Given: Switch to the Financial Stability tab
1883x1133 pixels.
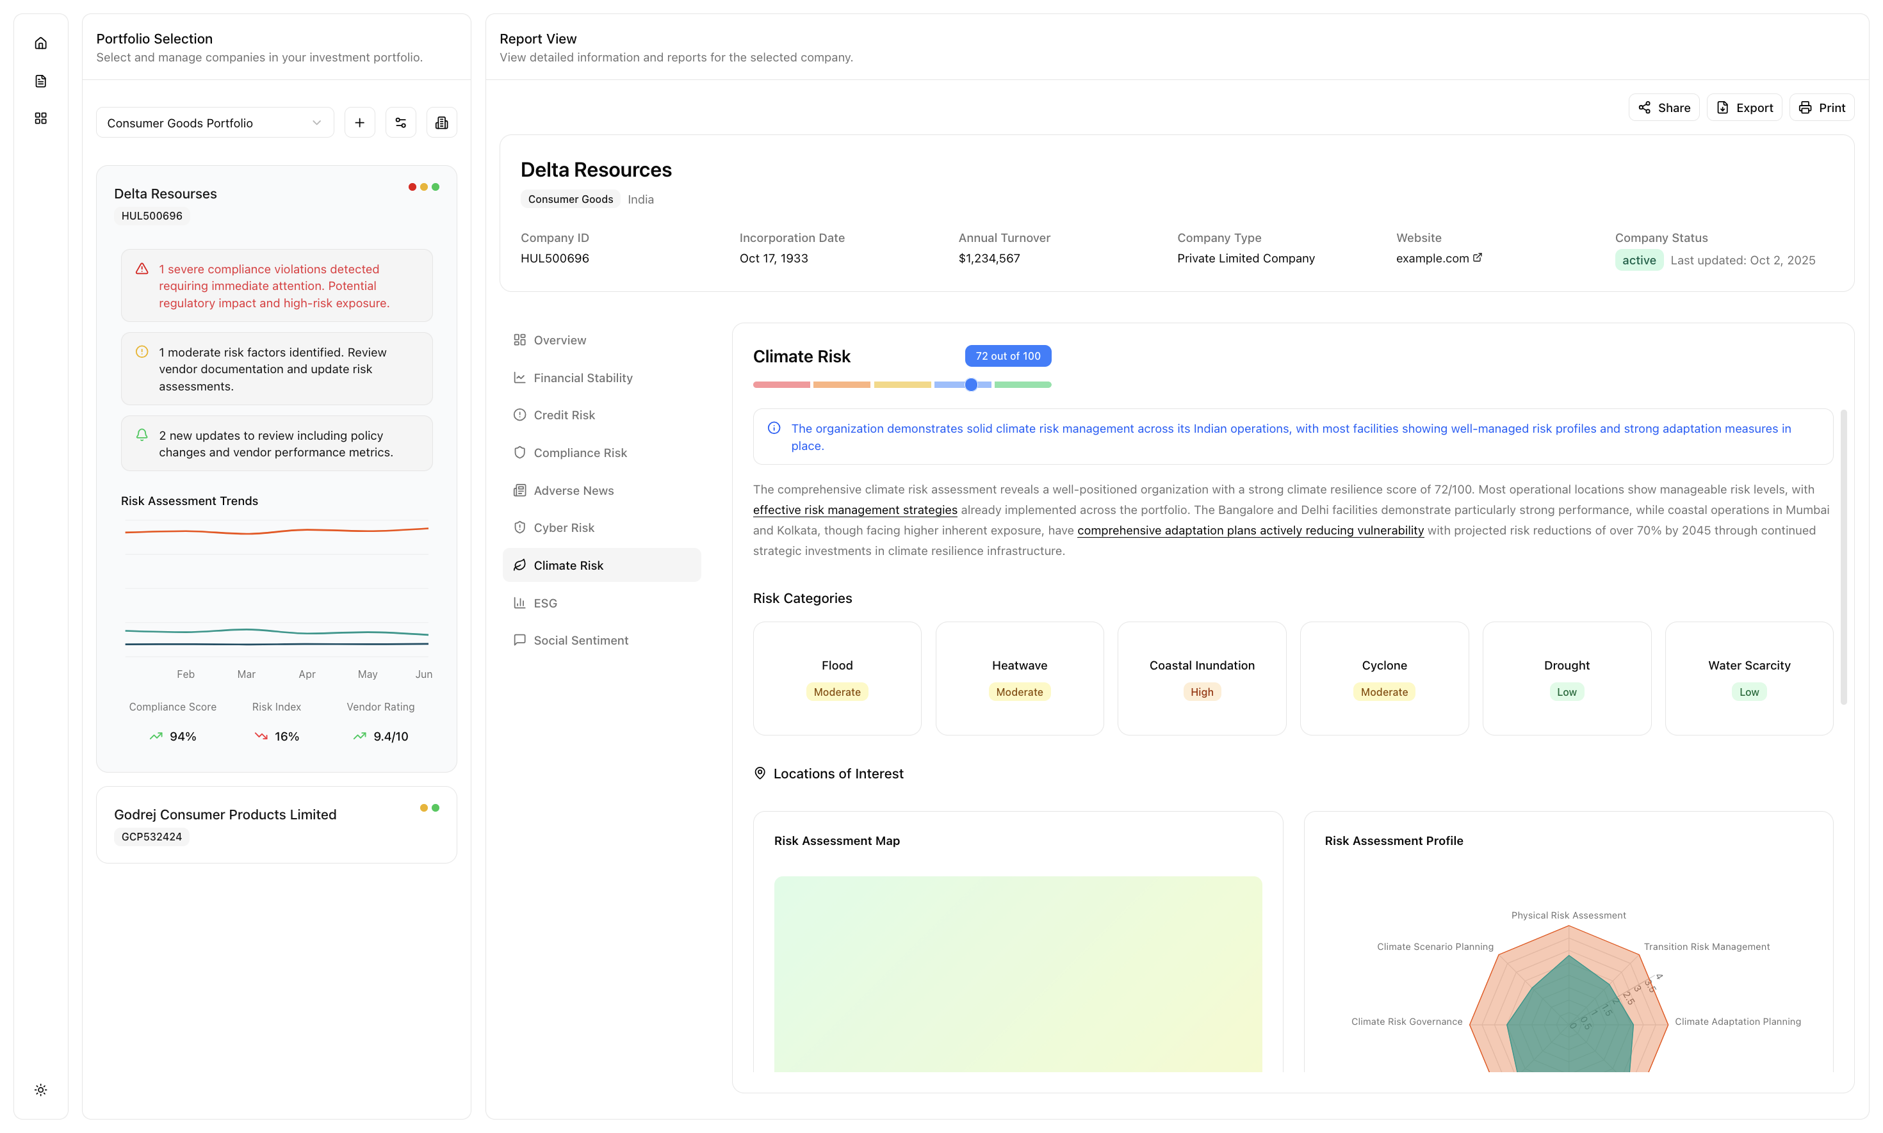Looking at the screenshot, I should [601, 378].
